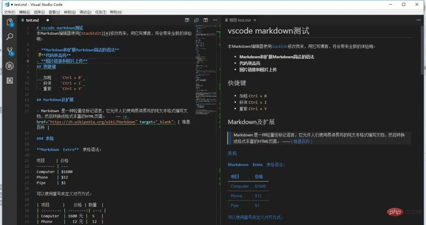Click the open changes icon in editor toolbar
426x225 pixels.
pyautogui.click(x=196, y=20)
